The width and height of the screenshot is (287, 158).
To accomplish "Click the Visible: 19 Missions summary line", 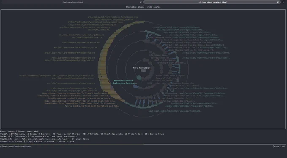I will tap(82, 134).
